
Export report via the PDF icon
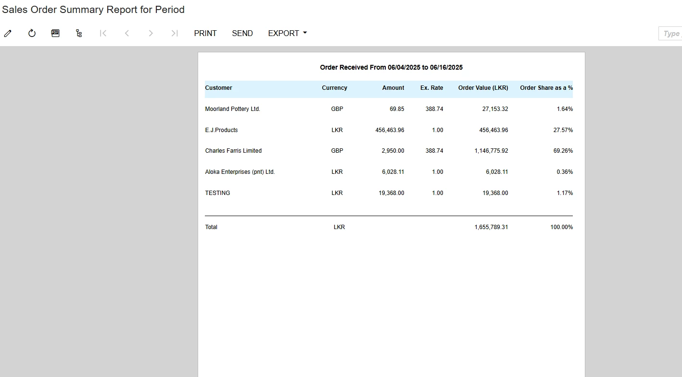(55, 33)
